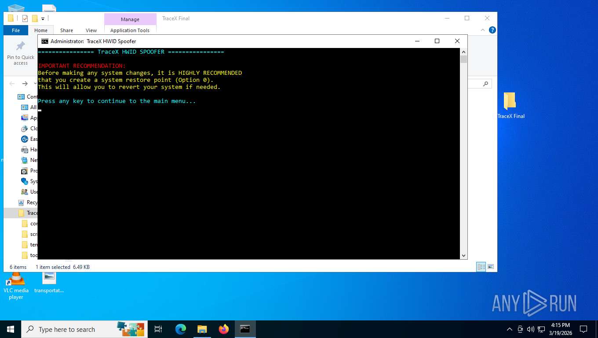The width and height of the screenshot is (598, 338).
Task: Click the New folder icon in Explorer's title bar
Action: (x=35, y=18)
